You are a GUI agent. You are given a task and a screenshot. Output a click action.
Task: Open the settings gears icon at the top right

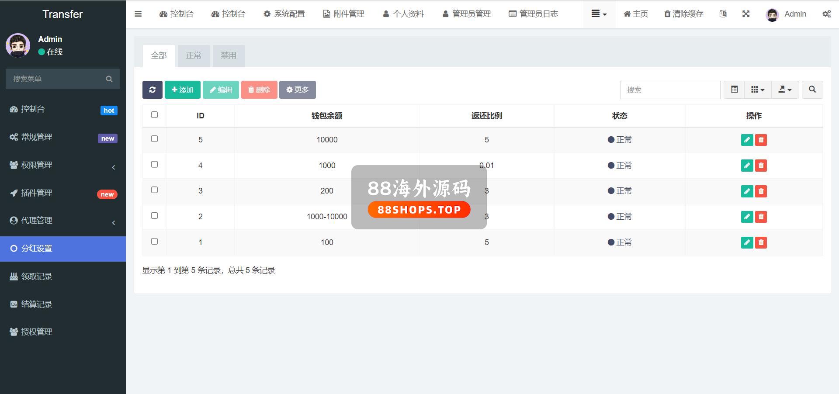click(826, 14)
